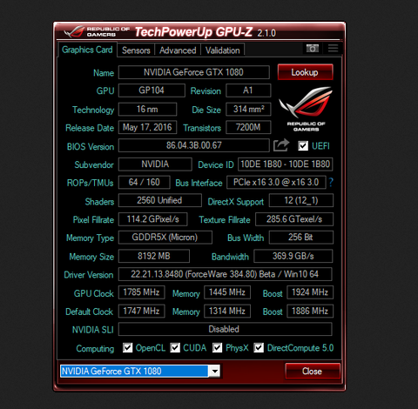Image resolution: width=418 pixels, height=409 pixels.
Task: Click the Pixel Fillrate value 114.2 GPixel/s
Action: [152, 219]
